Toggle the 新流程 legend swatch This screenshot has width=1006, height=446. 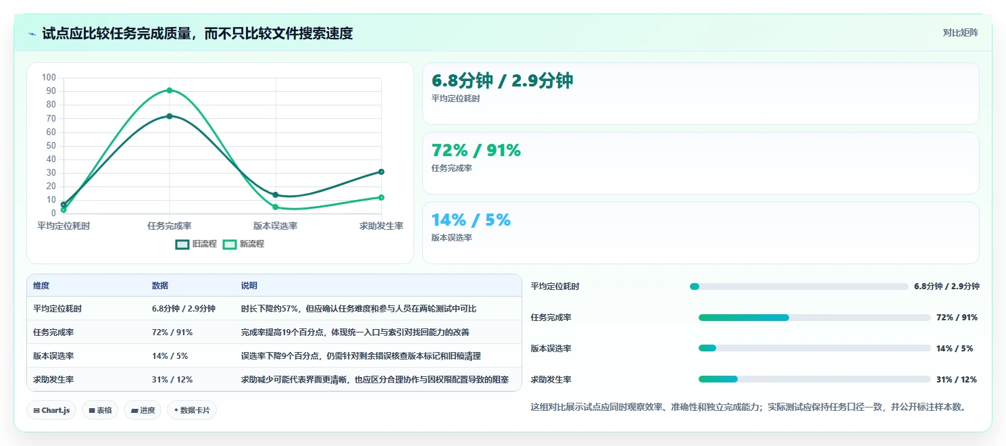(x=230, y=244)
